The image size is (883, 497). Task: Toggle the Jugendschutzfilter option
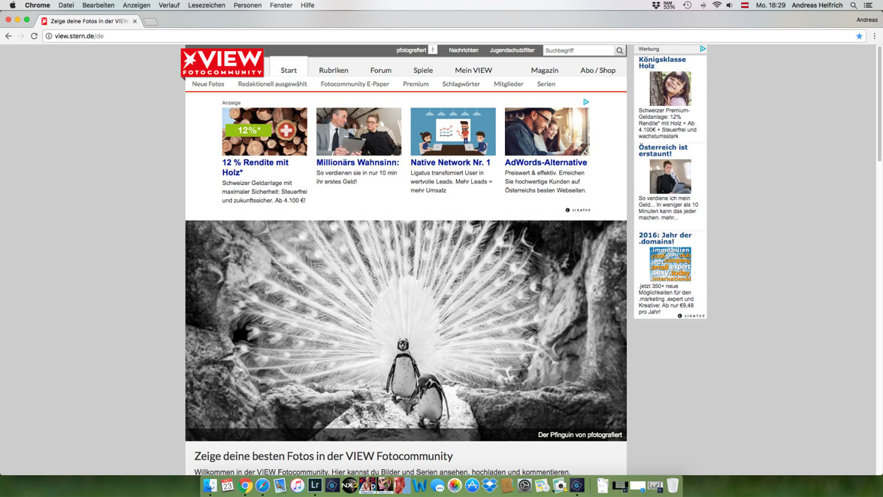[512, 50]
